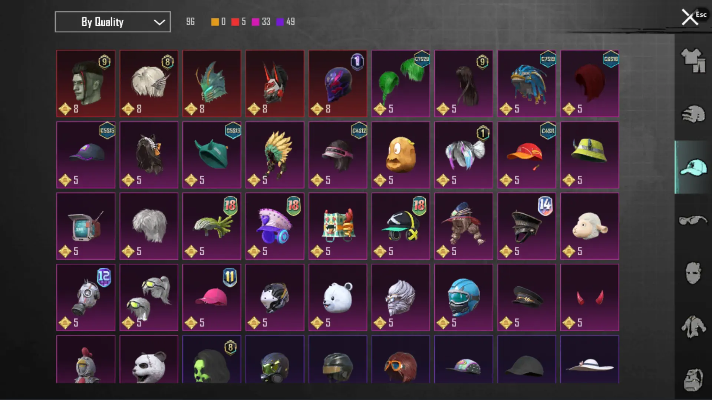
Task: Choose the white sheep head item
Action: pyautogui.click(x=590, y=226)
